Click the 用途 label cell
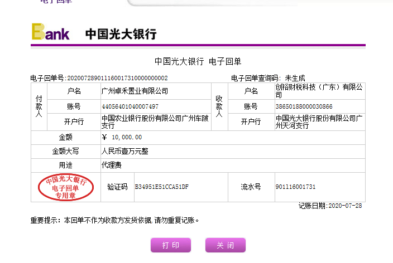This screenshot has height=263, width=393. pos(66,165)
